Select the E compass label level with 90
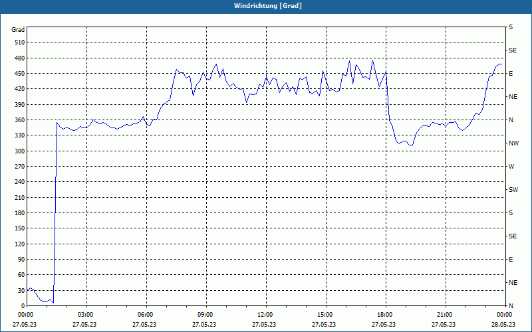 coord(511,260)
